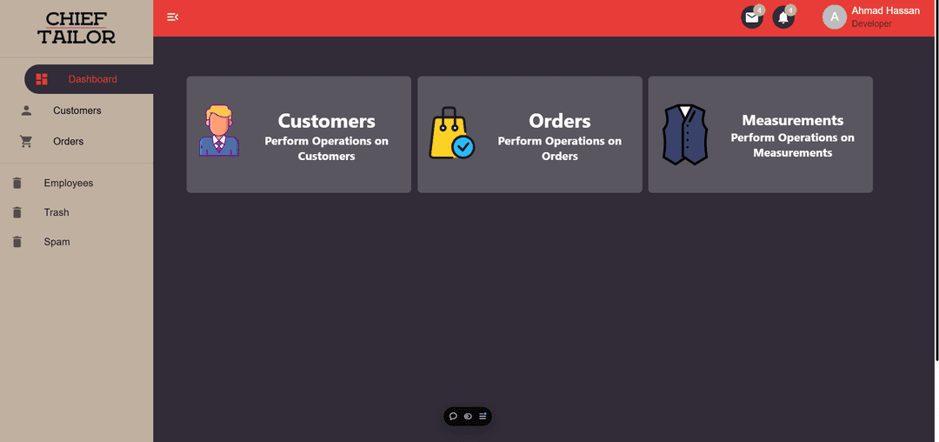The width and height of the screenshot is (939, 442).
Task: Click the Chief Tailor logo
Action: click(77, 28)
